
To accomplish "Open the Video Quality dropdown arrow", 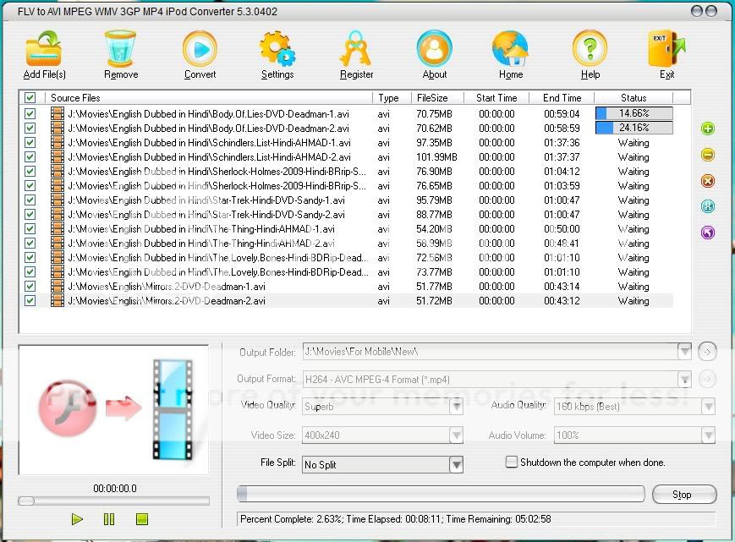I will pyautogui.click(x=456, y=406).
